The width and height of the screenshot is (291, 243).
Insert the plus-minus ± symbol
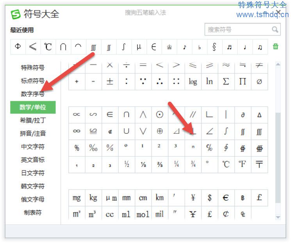tap(110, 82)
